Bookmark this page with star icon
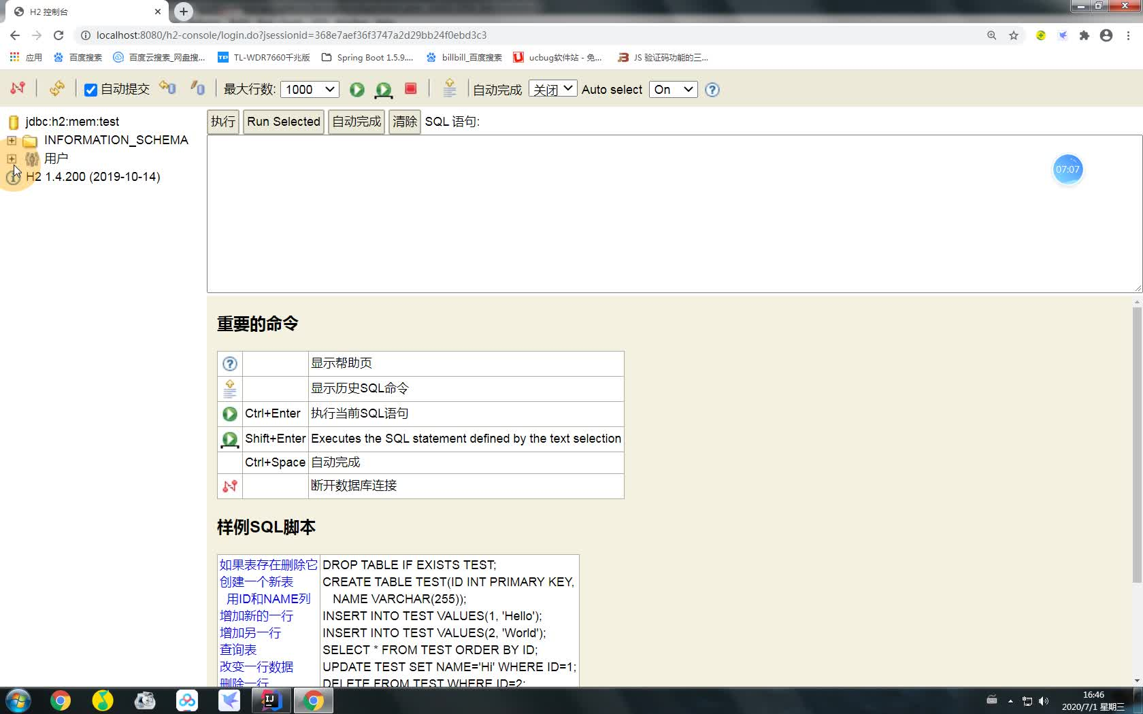This screenshot has height=714, width=1143. click(1014, 35)
